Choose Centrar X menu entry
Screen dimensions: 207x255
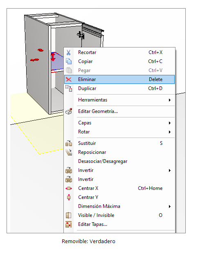tap(119, 188)
